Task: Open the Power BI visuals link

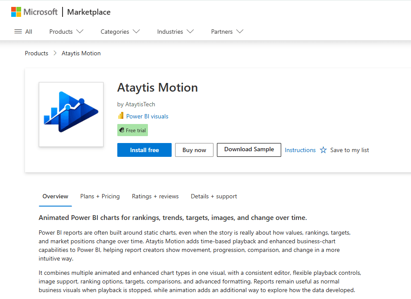Action: (x=147, y=116)
